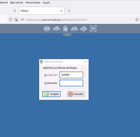Bookmark the page with the star icon

137,19
